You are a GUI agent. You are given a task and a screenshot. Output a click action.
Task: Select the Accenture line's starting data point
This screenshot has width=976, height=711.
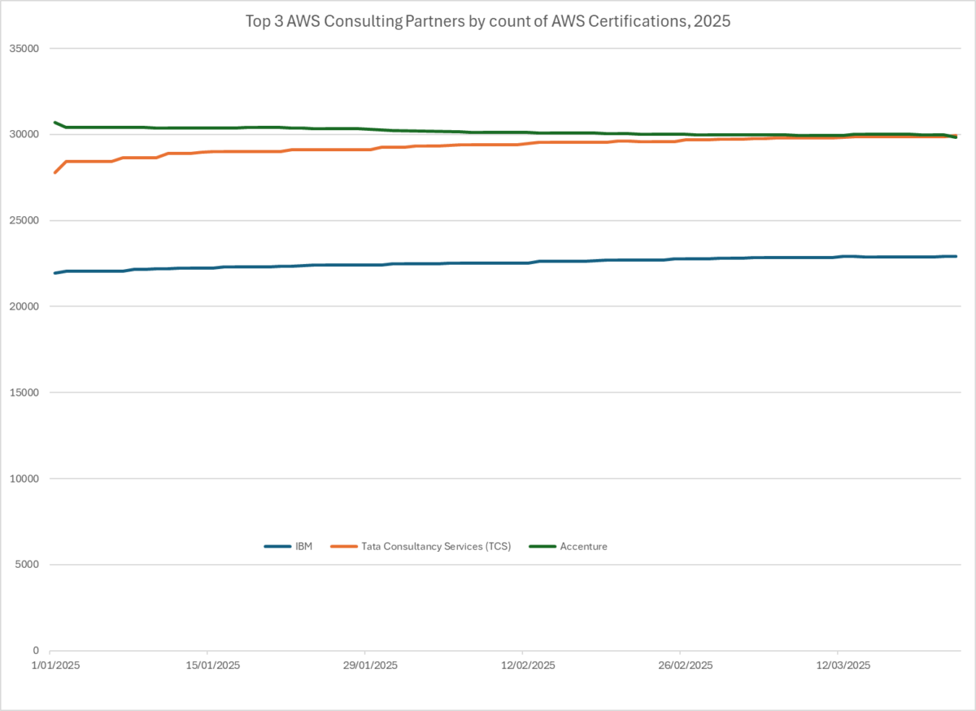click(x=54, y=122)
